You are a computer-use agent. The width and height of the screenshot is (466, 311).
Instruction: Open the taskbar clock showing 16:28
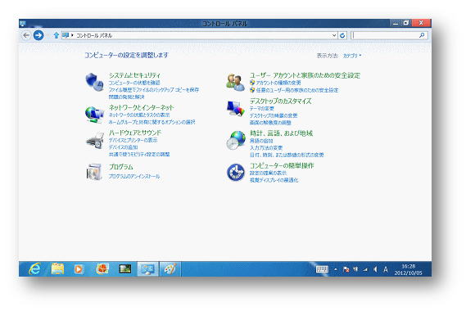coord(409,269)
